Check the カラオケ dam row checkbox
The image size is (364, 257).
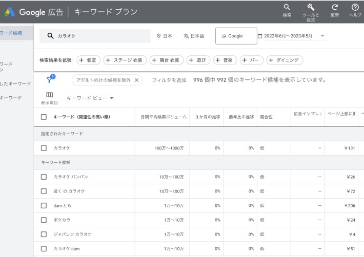click(44, 249)
